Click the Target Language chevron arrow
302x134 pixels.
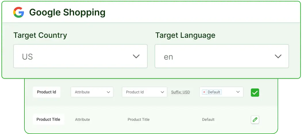(x=278, y=56)
